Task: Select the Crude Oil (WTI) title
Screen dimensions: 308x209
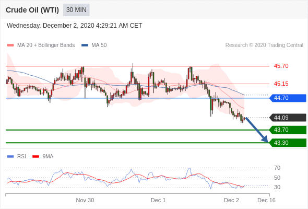Action: pyautogui.click(x=32, y=10)
